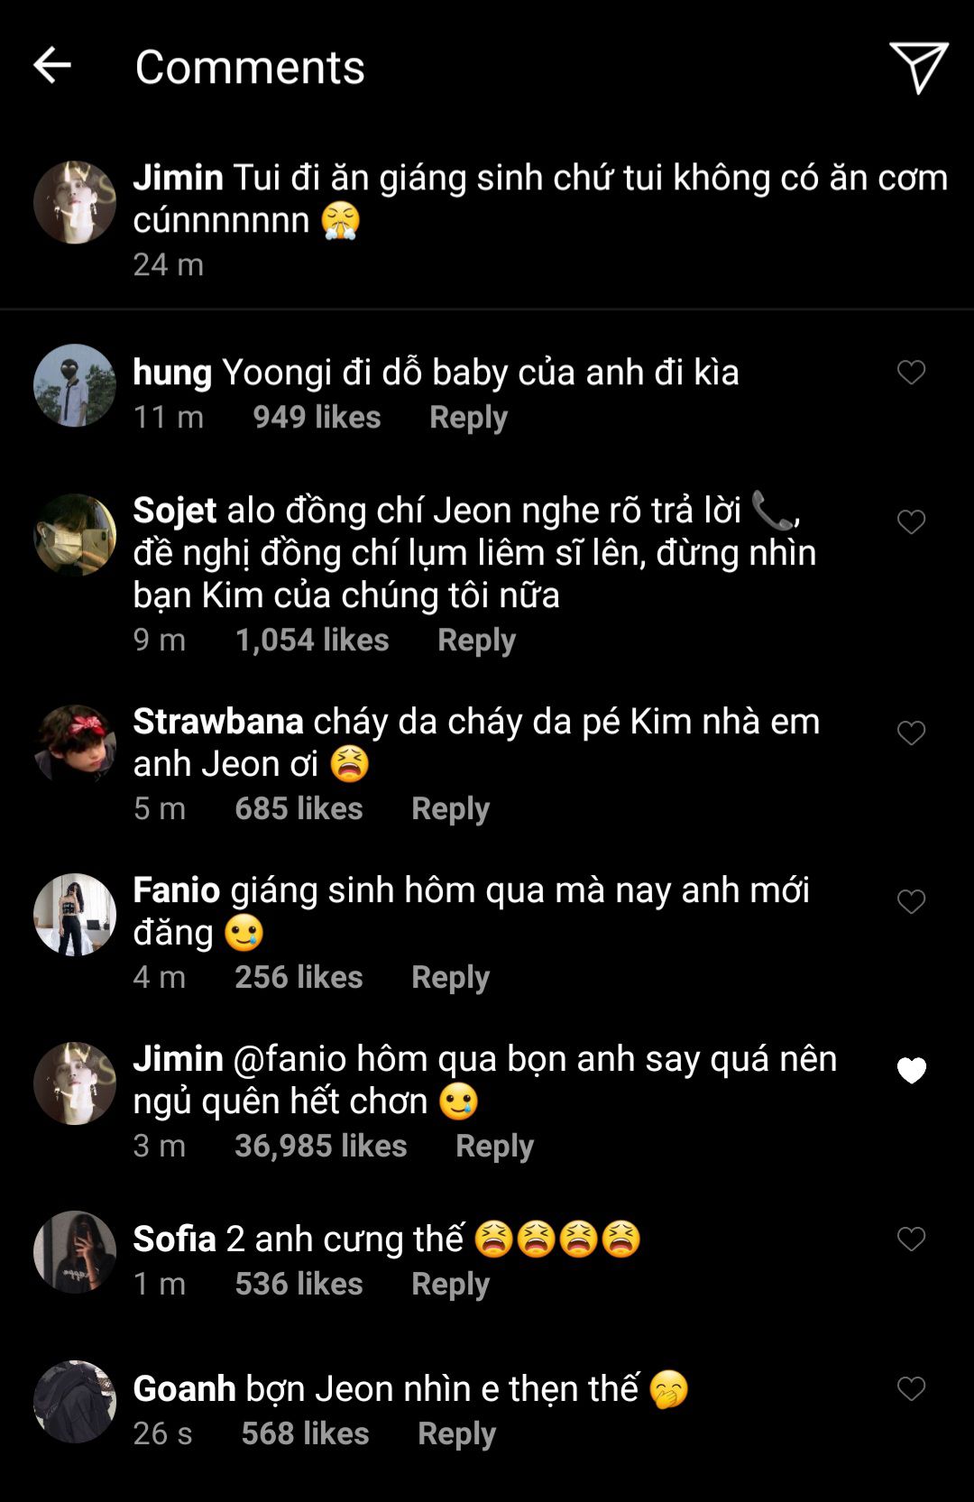The height and width of the screenshot is (1502, 974).
Task: Unlike Jimin's reply to fanio
Action: coord(911,1070)
